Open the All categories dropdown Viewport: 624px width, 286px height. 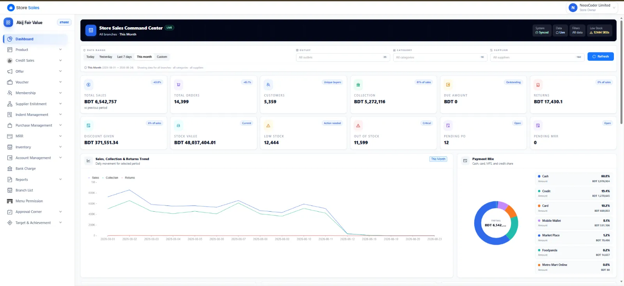(440, 57)
